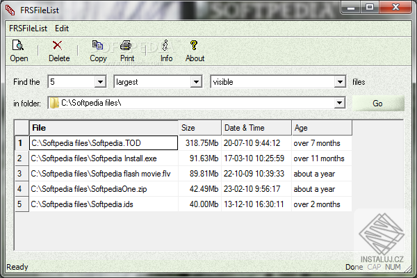
Task: Minimize the FRSFileList window
Action: pyautogui.click(x=351, y=8)
